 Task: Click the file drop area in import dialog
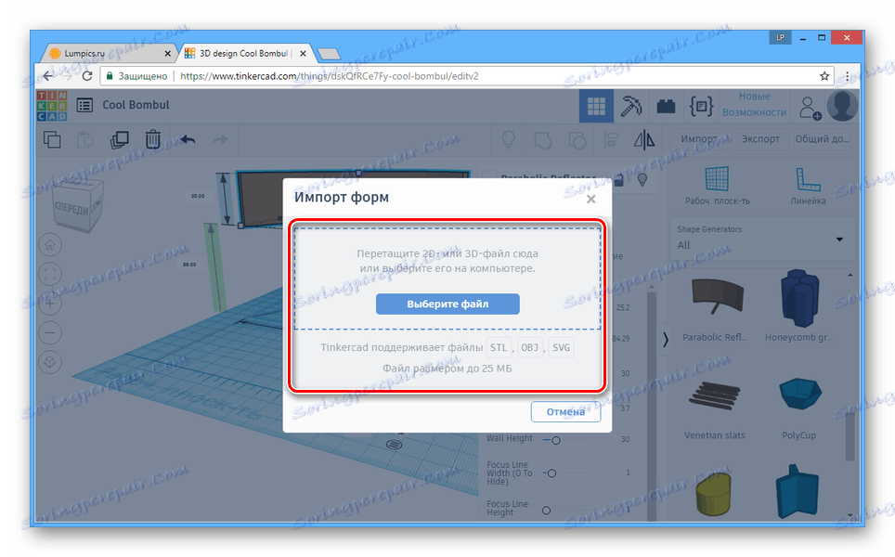(447, 278)
